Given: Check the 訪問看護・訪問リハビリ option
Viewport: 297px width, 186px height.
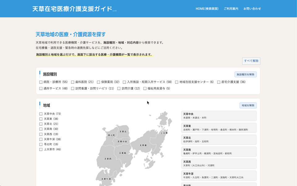Looking at the screenshot, I should [x=73, y=89].
